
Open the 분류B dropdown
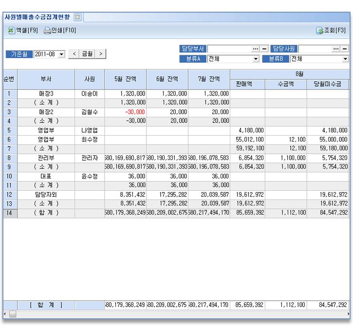tap(345, 59)
